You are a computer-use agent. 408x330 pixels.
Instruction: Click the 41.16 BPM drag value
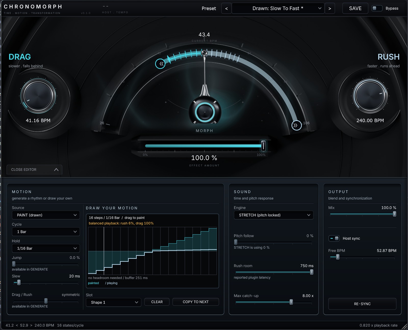[x=38, y=120]
